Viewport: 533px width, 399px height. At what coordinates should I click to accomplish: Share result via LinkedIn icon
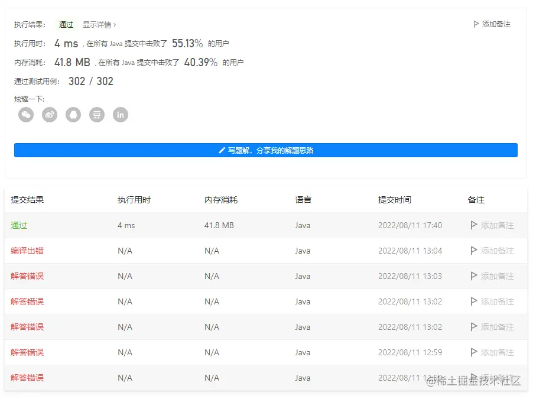click(x=121, y=115)
